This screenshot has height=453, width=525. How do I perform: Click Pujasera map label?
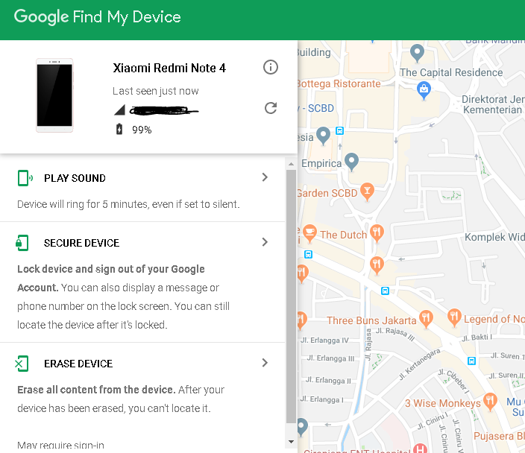499,437
